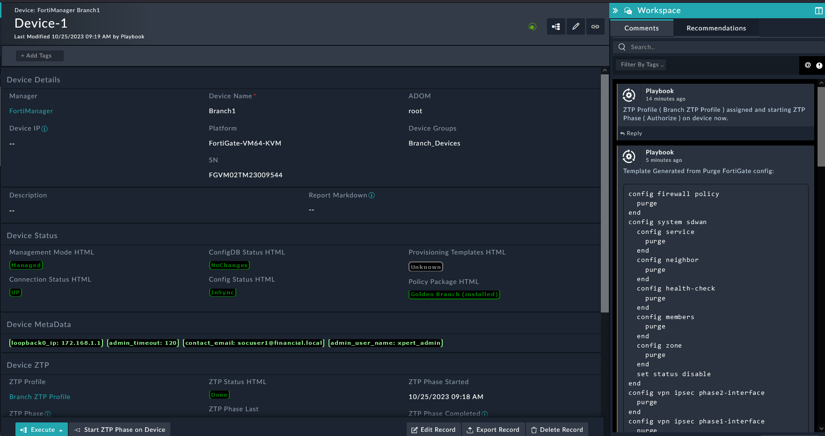Click Playbook avatar on 14 minutes ago comment
Viewport: 825px width, 436px height.
pos(629,95)
